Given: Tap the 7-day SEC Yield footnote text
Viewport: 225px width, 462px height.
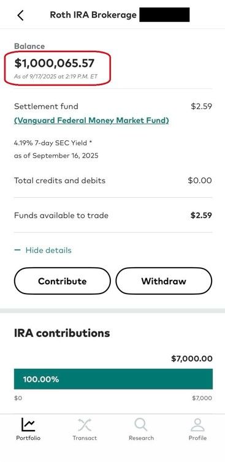Looking at the screenshot, I should 53,143.
